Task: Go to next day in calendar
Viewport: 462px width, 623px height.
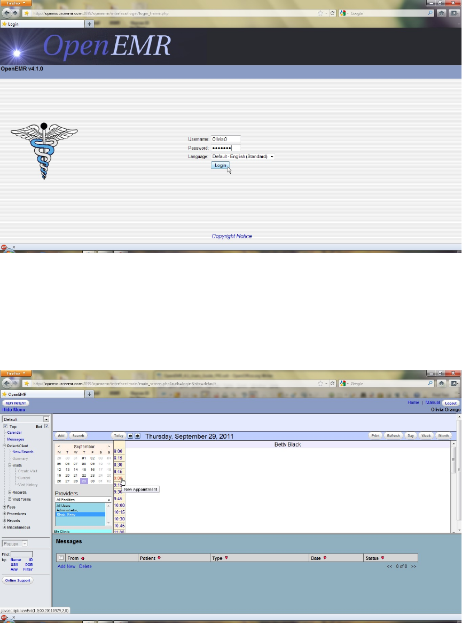Action: [137, 436]
